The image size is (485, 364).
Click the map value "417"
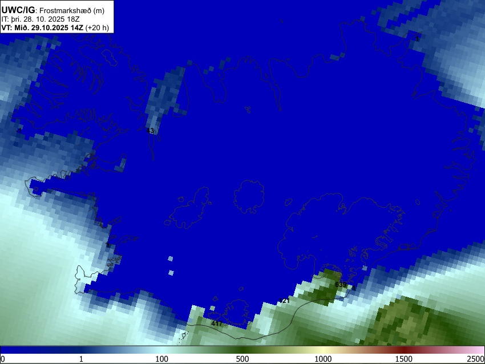click(217, 323)
